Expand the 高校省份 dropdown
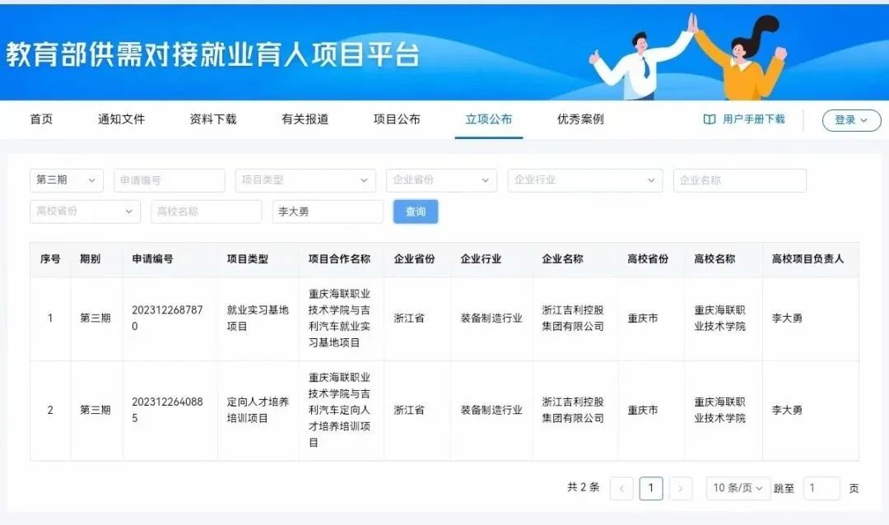Screen dimensions: 889x525 pyautogui.click(x=85, y=211)
